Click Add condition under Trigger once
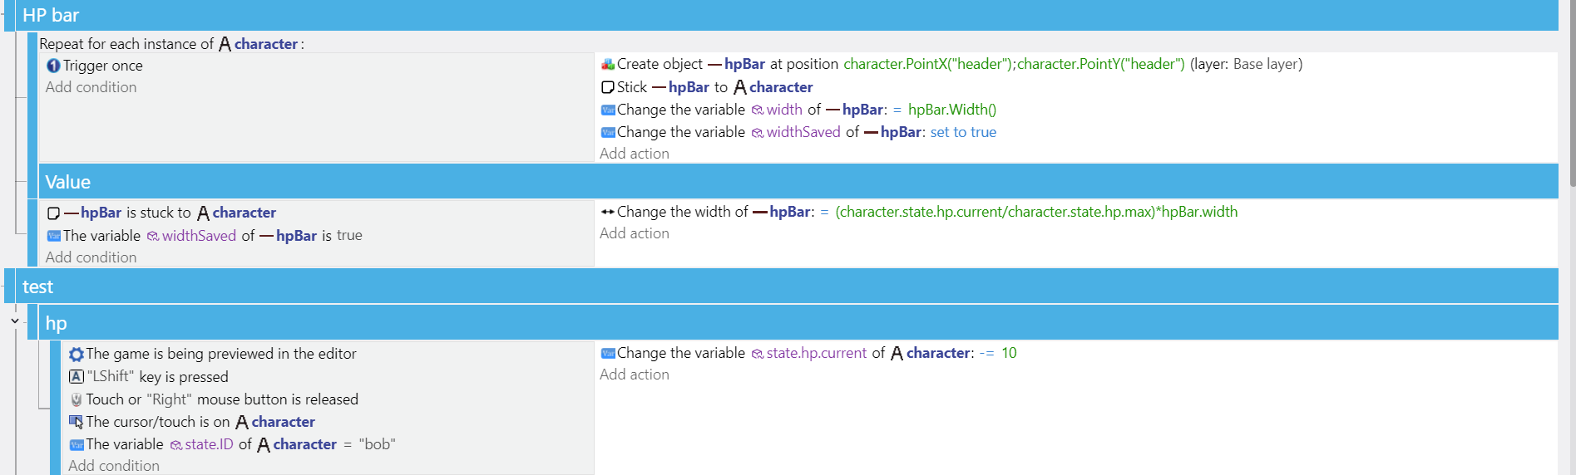 click(x=91, y=87)
